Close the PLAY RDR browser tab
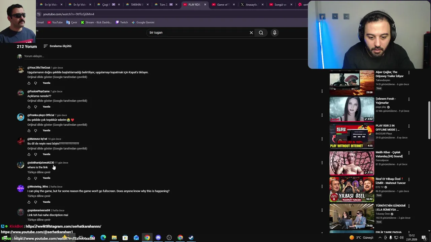 pyautogui.click(x=205, y=5)
